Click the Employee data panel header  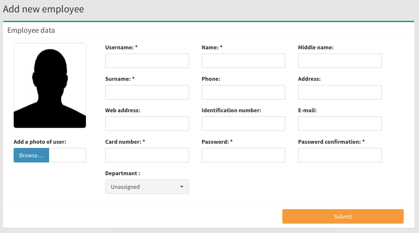coord(31,31)
